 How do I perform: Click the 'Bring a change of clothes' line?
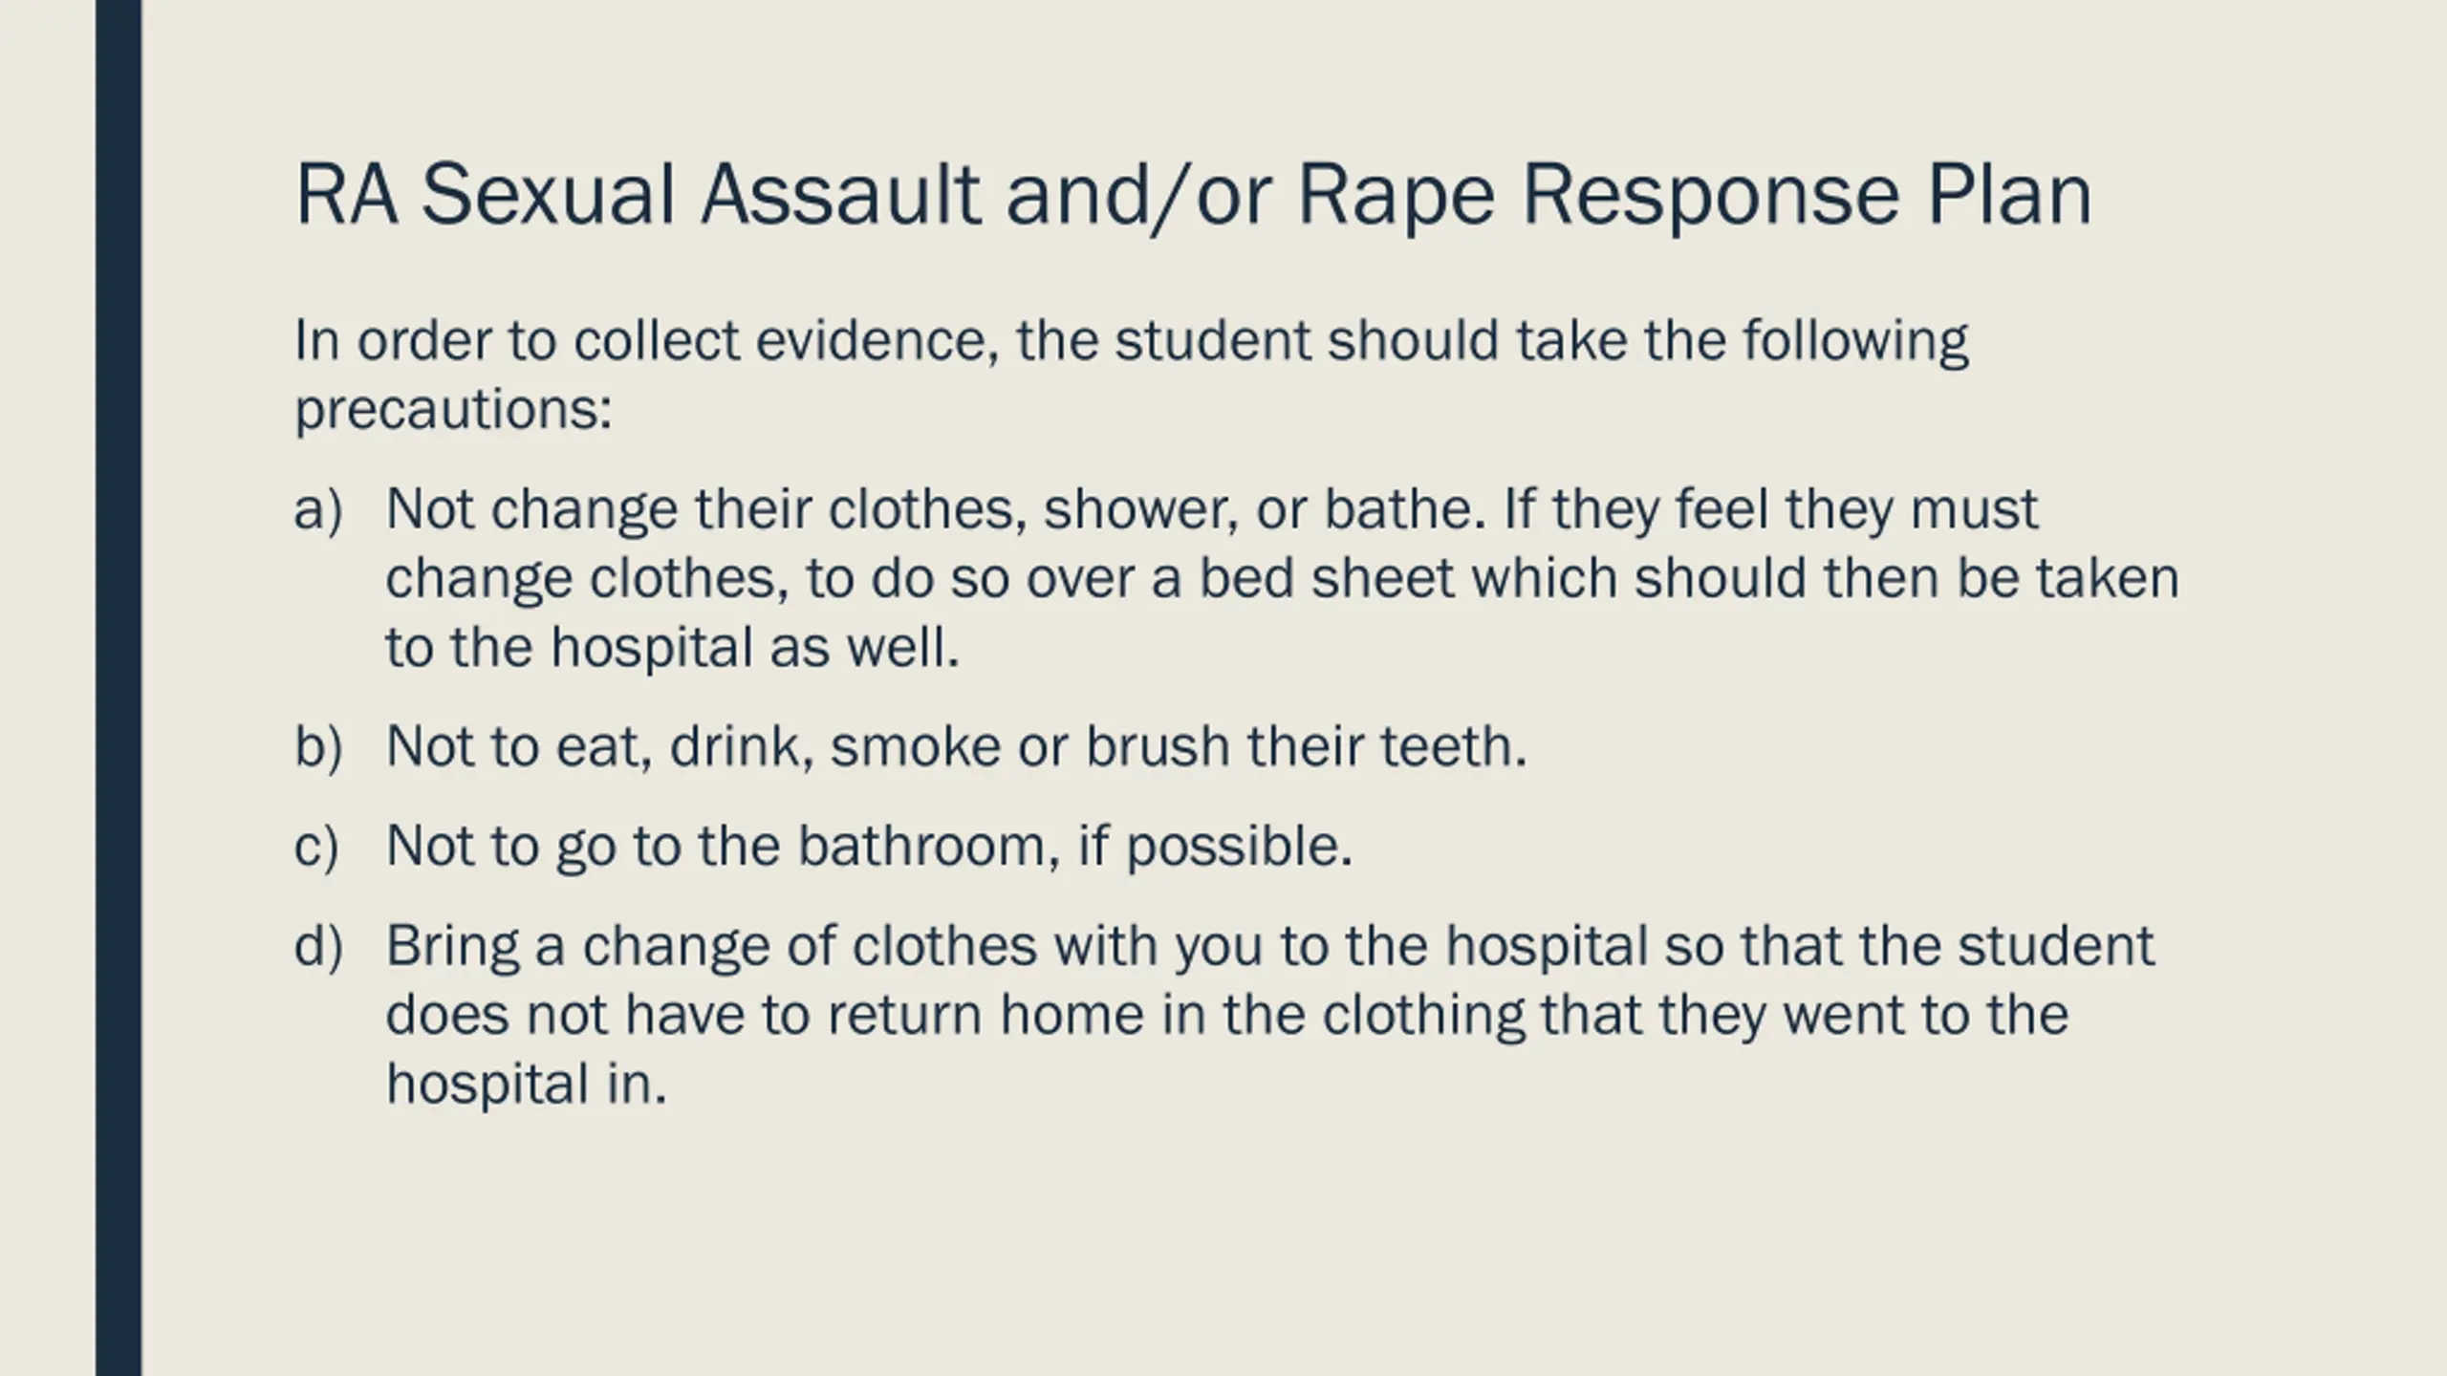1270,947
